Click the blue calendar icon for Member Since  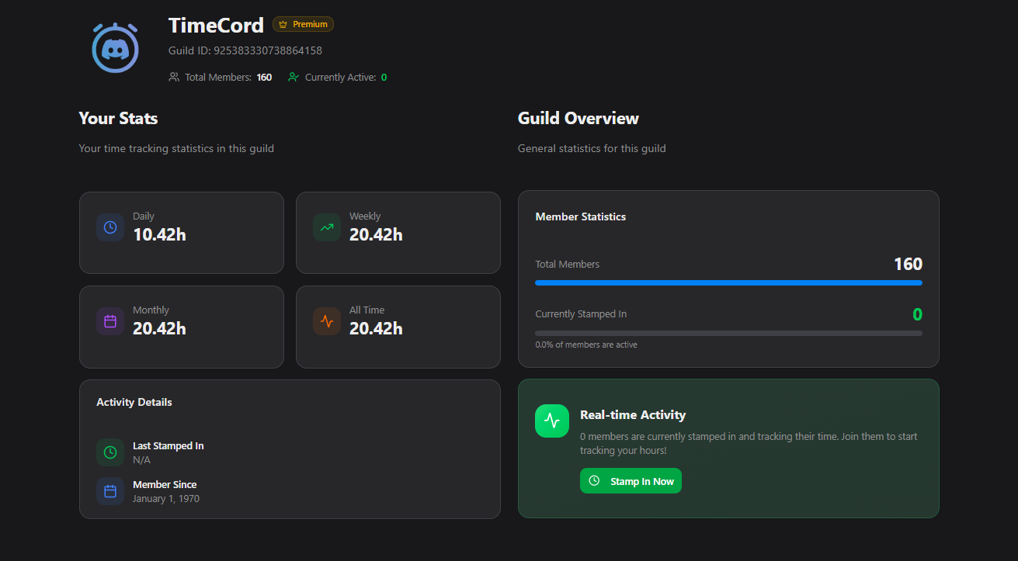(x=110, y=491)
